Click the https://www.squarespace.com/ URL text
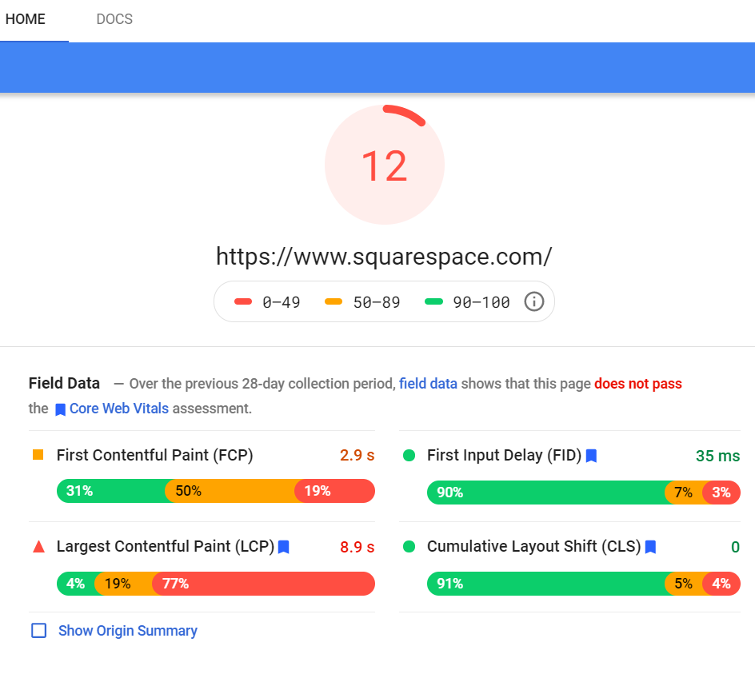The image size is (755, 686). [x=384, y=257]
